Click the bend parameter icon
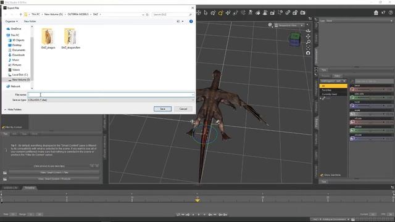This screenshot has width=395, height=222. pos(352,89)
